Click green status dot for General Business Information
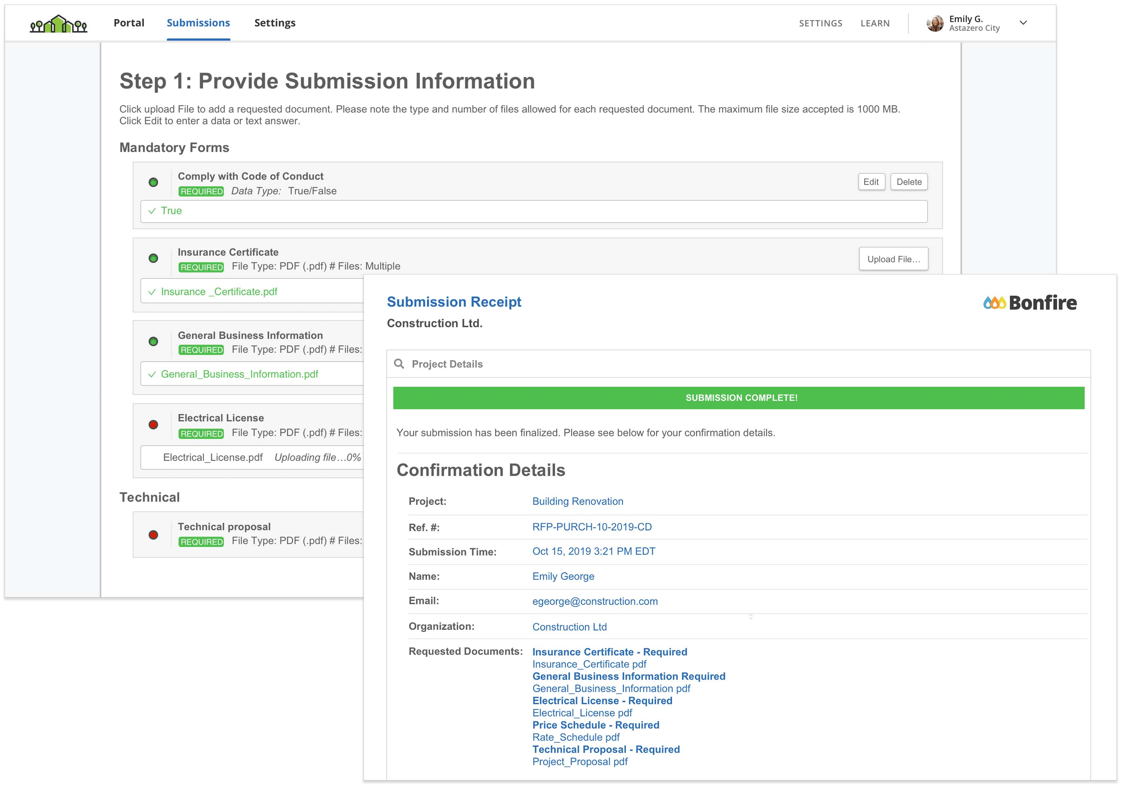 [154, 341]
